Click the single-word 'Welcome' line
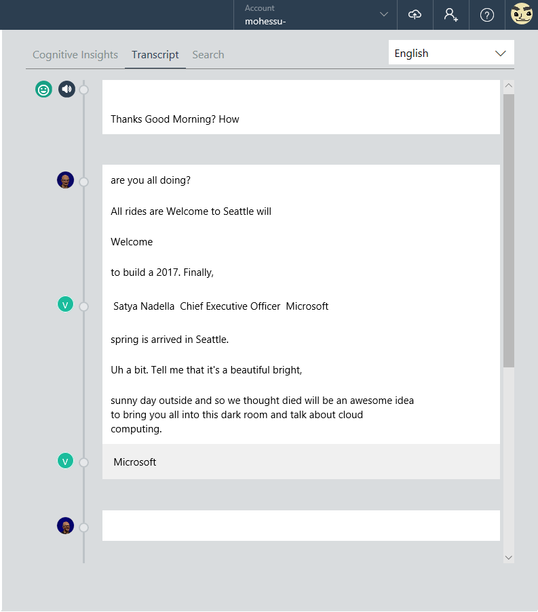Screen dimensions: 538x612 [132, 242]
